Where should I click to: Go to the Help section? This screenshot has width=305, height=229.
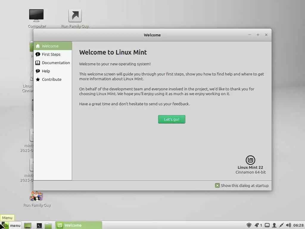[53, 71]
